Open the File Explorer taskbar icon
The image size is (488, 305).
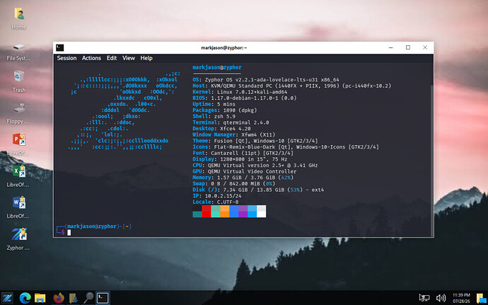[x=40, y=298]
